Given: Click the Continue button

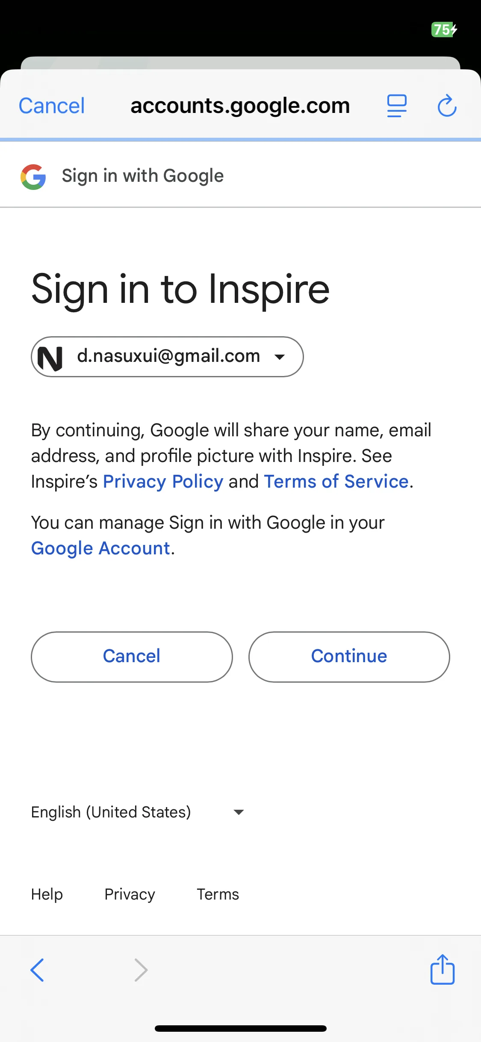Looking at the screenshot, I should [349, 657].
